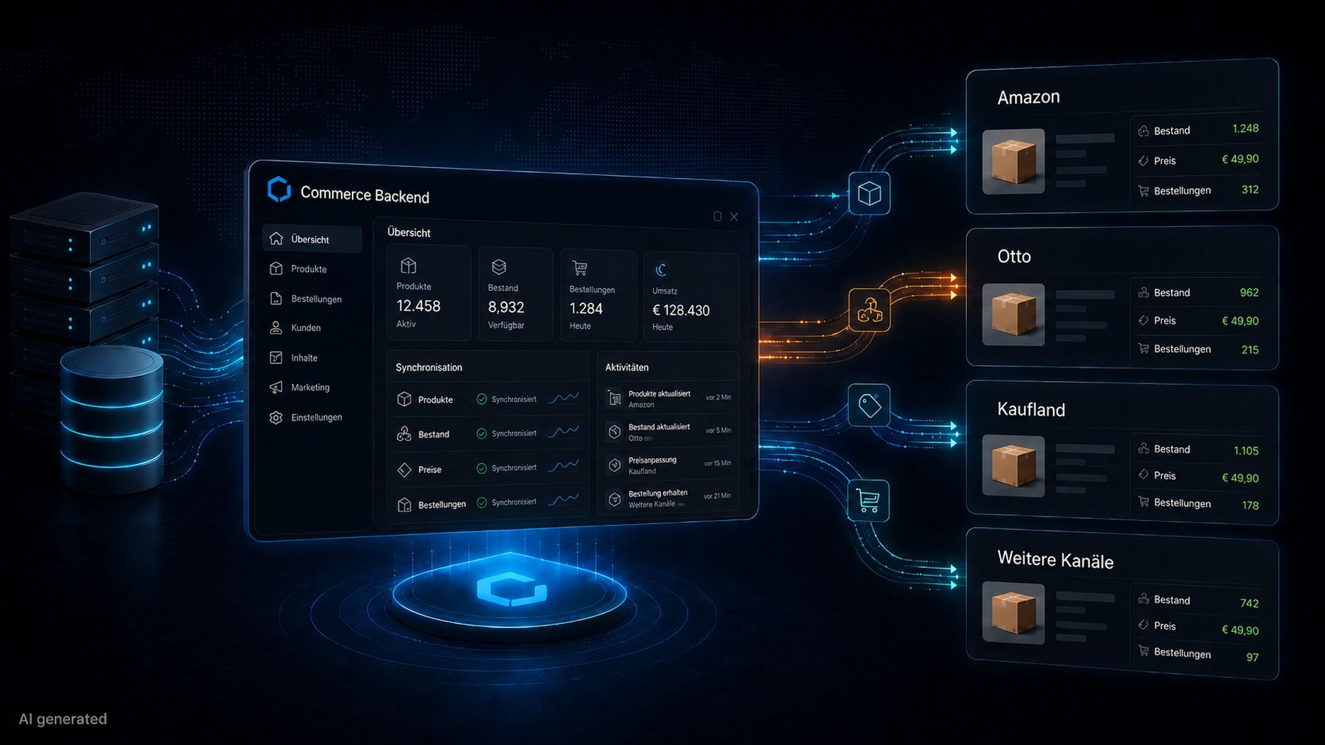Click the Synchronisiert check for Preise
1325x745 pixels.
pyautogui.click(x=482, y=468)
